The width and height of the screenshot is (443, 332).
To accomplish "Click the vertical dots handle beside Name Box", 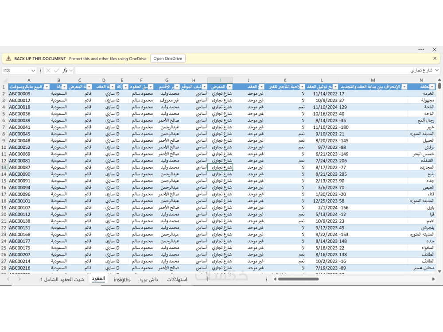I will [40, 70].
